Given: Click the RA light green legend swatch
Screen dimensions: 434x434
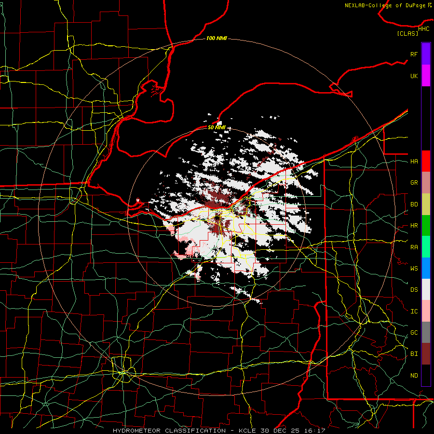Looking at the screenshot, I should pyautogui.click(x=426, y=247).
